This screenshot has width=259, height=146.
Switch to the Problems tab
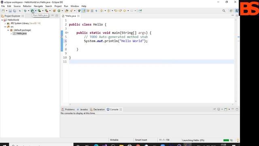68,109
